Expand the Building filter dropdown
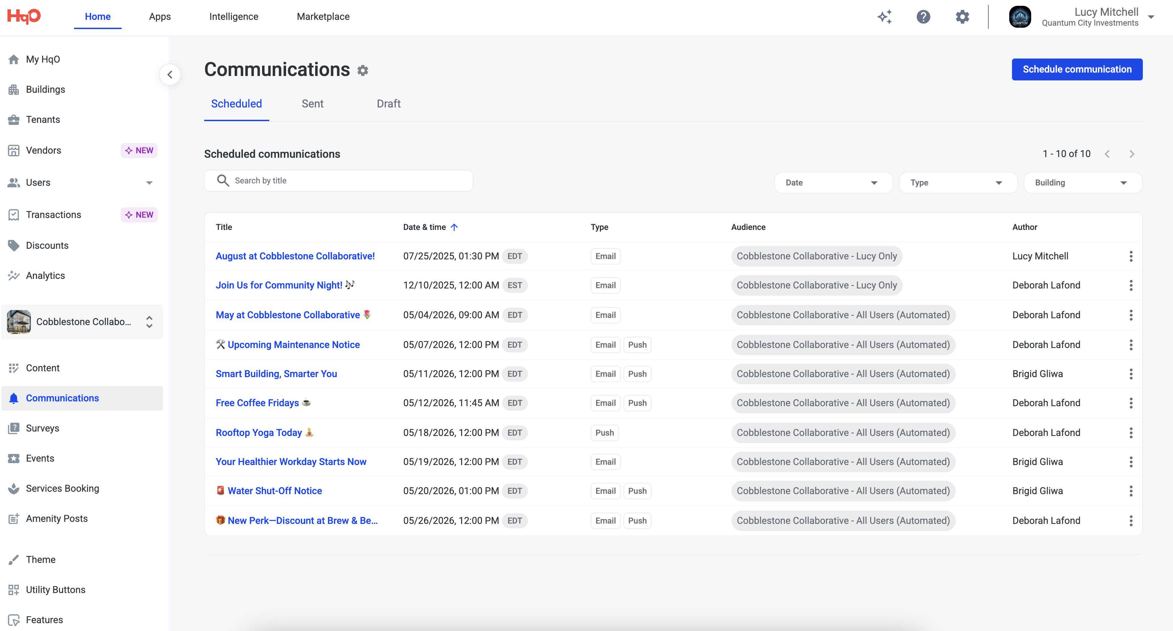The width and height of the screenshot is (1173, 631). 1082,183
